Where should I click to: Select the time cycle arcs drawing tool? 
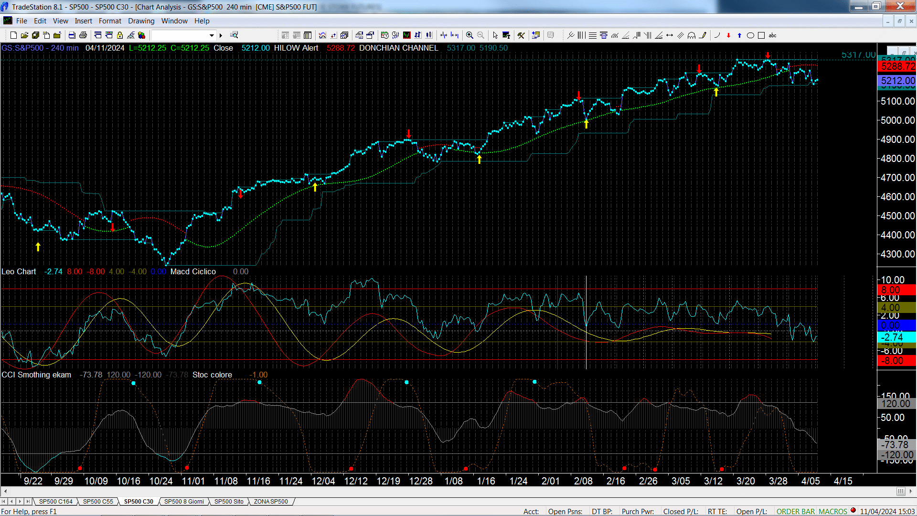click(692, 35)
